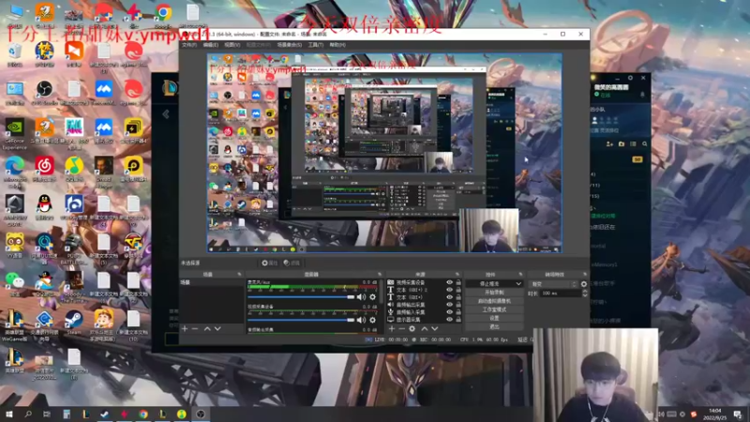Adjust the transition duration stepper arrows

(584, 294)
